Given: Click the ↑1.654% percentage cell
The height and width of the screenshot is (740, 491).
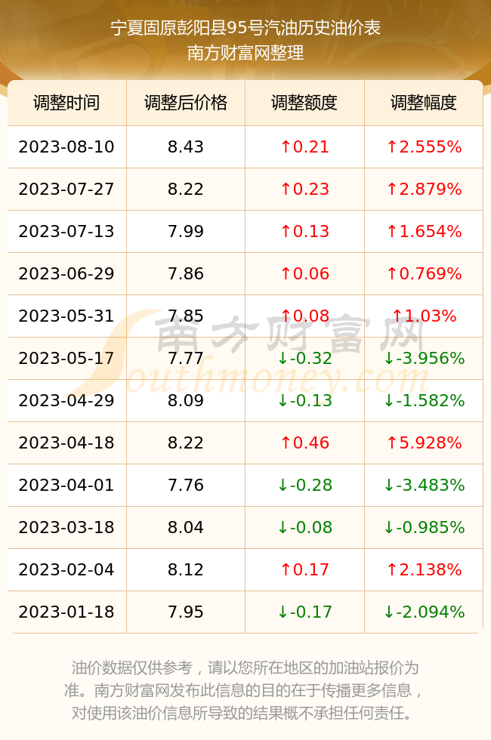Looking at the screenshot, I should (x=424, y=231).
